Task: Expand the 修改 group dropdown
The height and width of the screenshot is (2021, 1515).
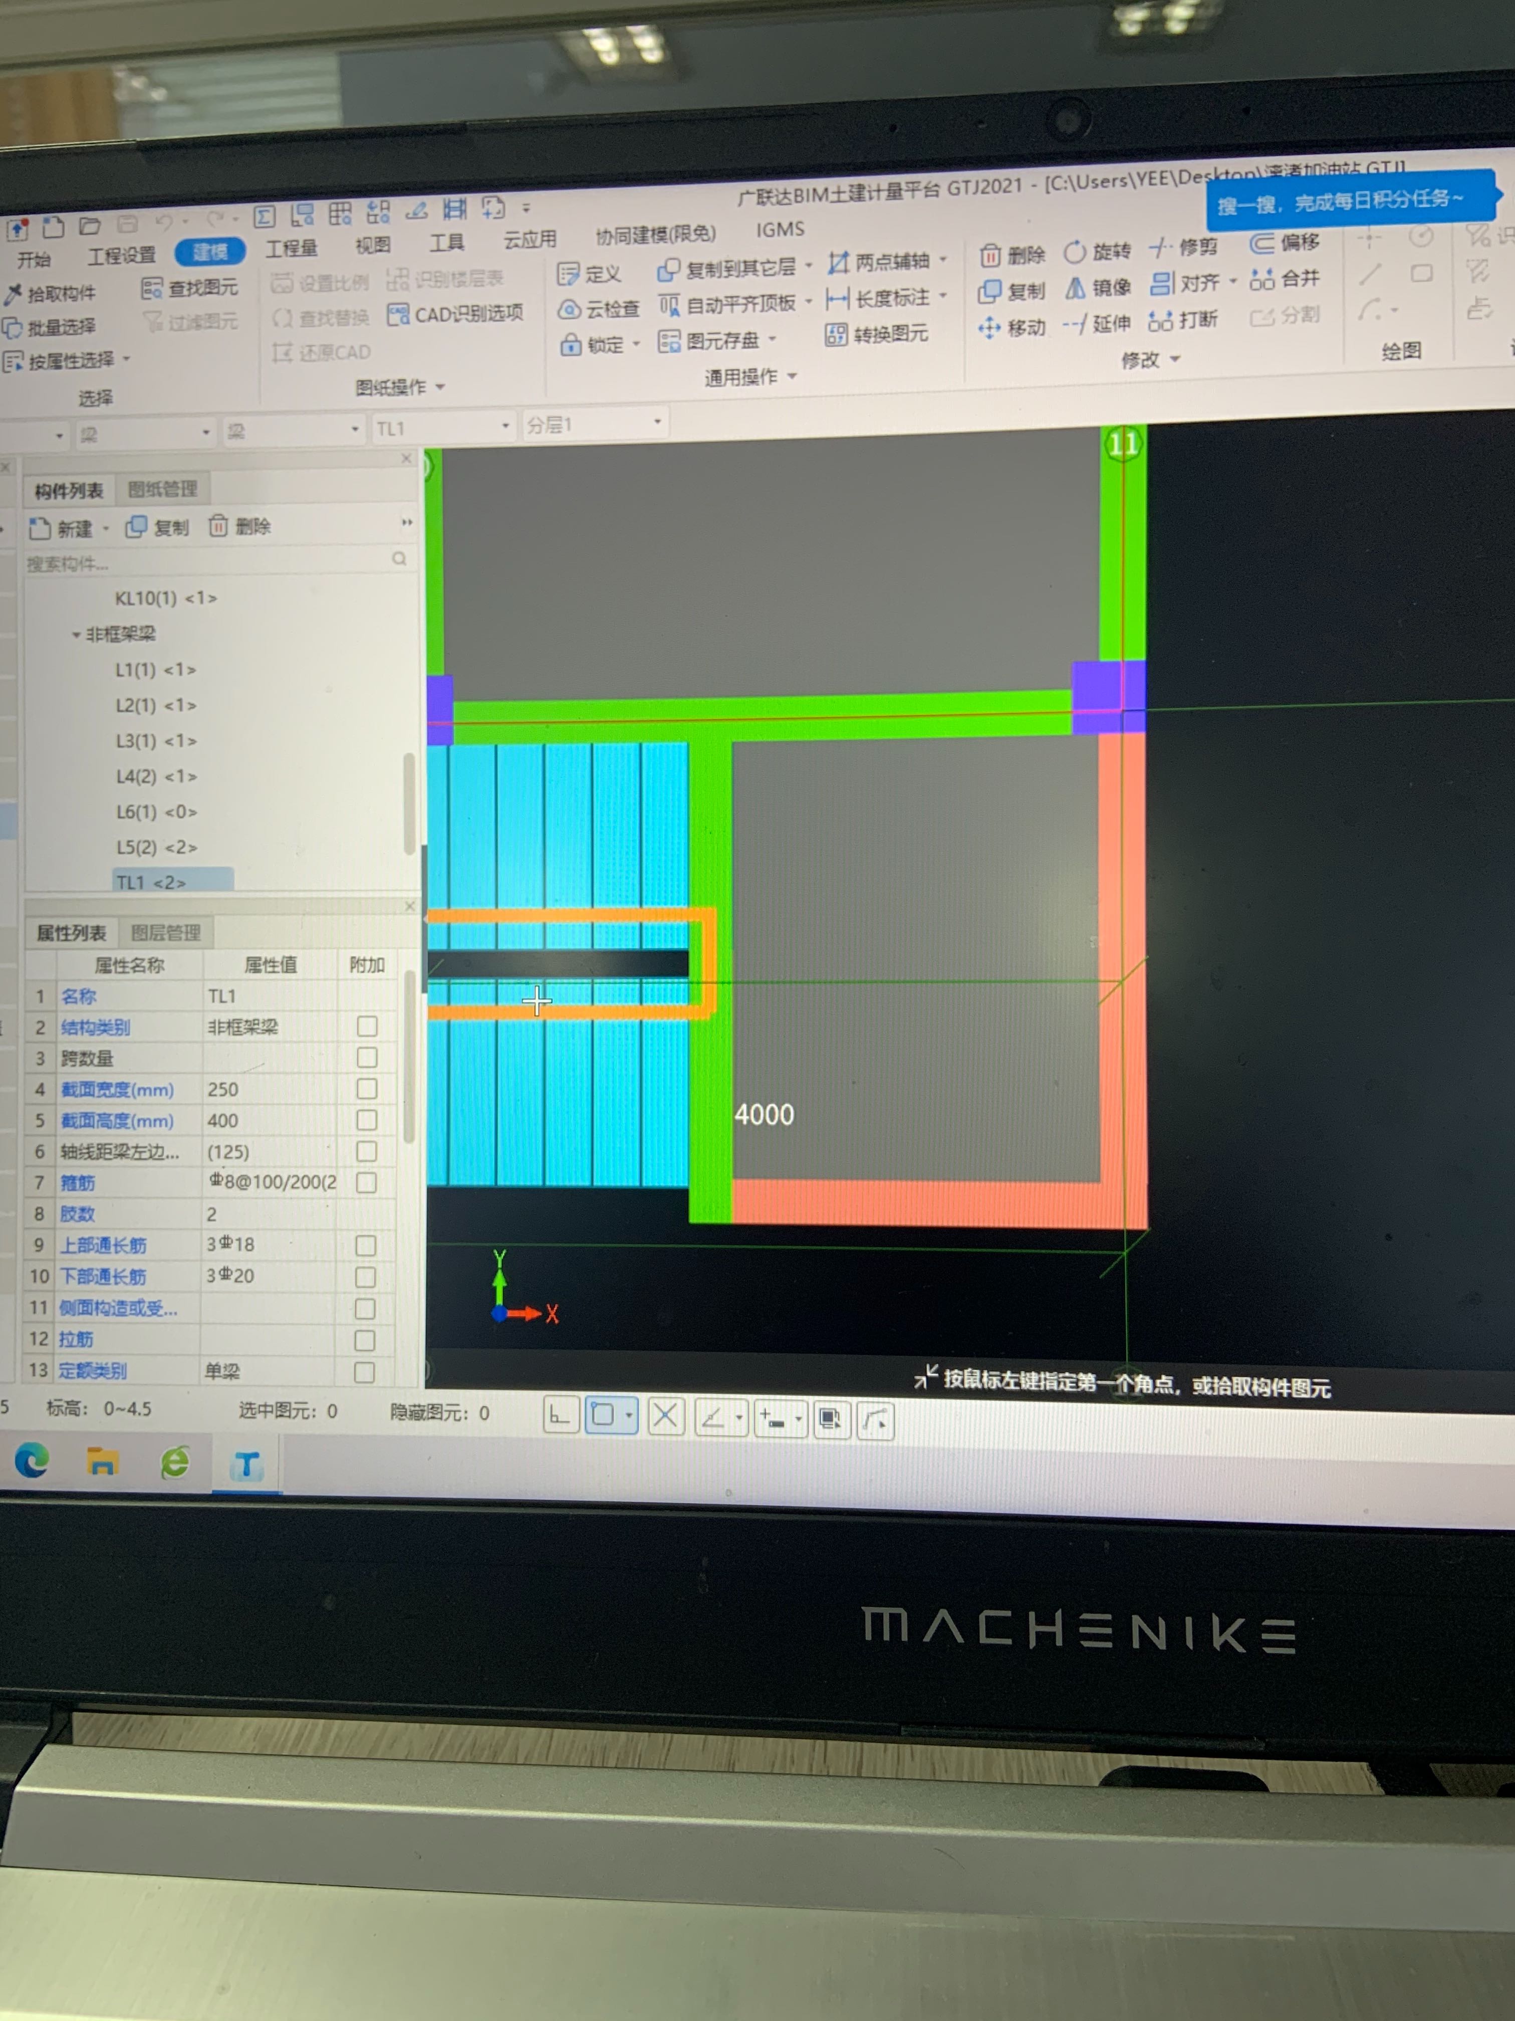Action: click(1175, 359)
